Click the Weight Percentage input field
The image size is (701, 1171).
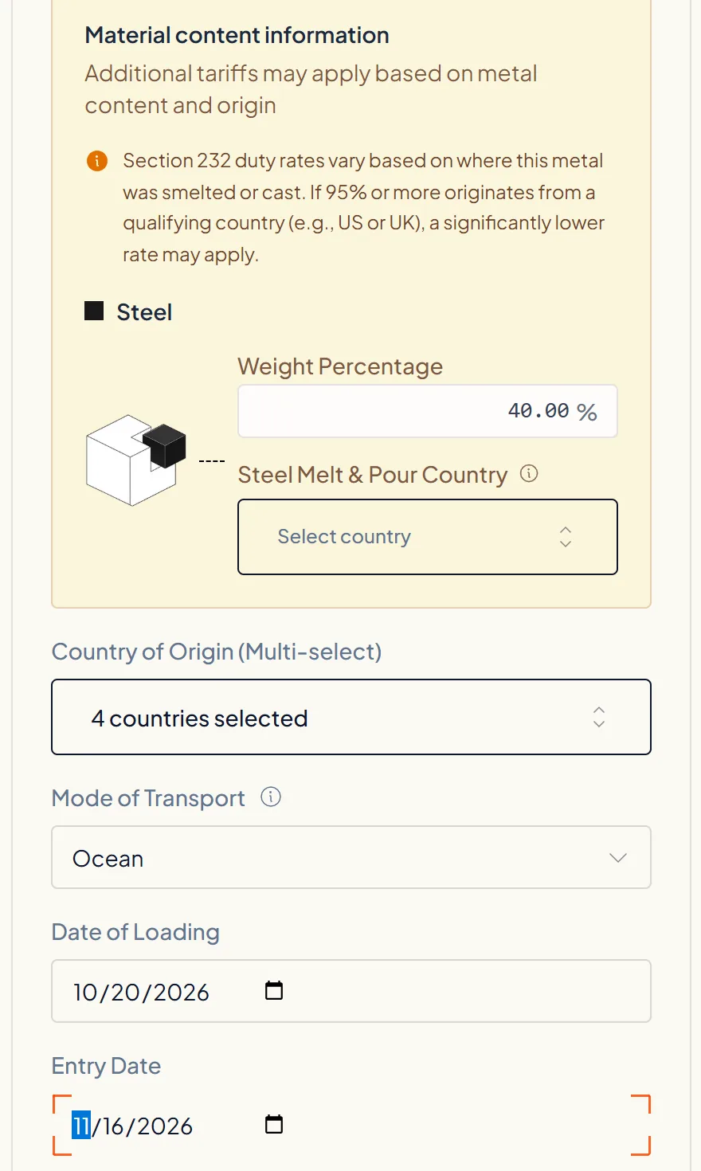[x=428, y=411]
